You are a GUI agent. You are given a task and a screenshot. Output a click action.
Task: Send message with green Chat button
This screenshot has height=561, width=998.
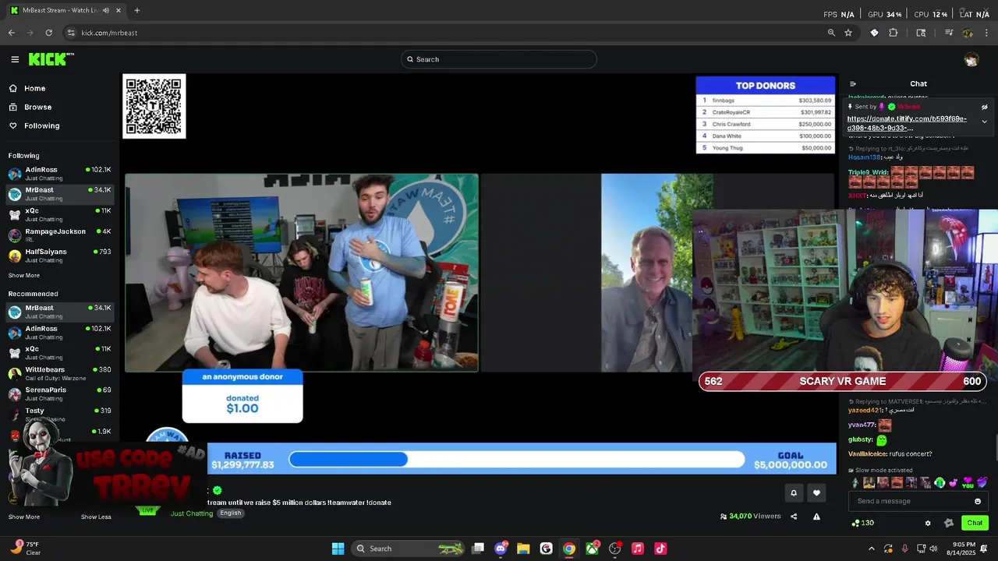(x=975, y=523)
